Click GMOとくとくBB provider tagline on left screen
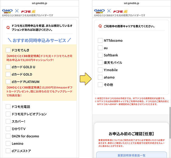 point(28,15)
